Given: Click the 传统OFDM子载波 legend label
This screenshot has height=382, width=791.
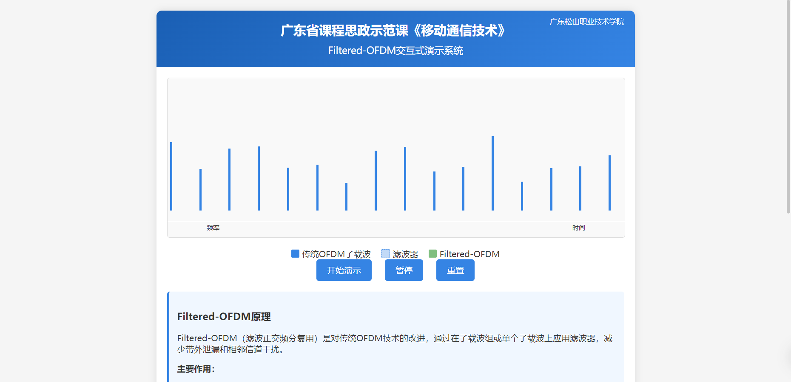Looking at the screenshot, I should tap(336, 254).
